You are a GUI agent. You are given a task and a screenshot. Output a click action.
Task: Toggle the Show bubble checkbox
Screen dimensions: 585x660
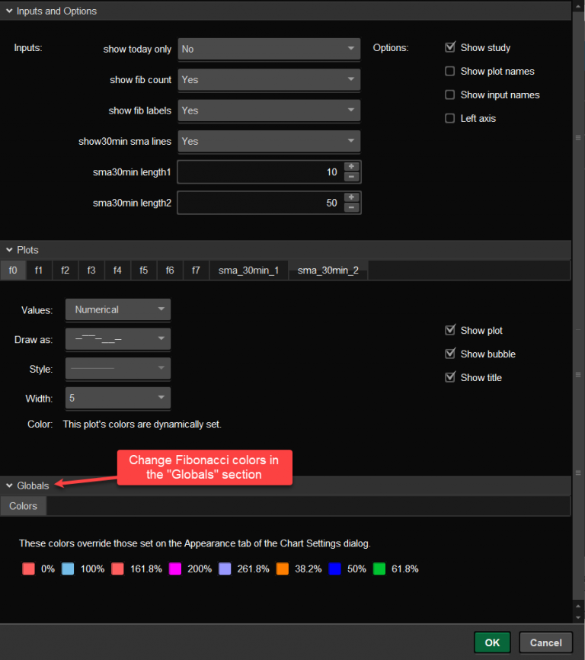450,354
